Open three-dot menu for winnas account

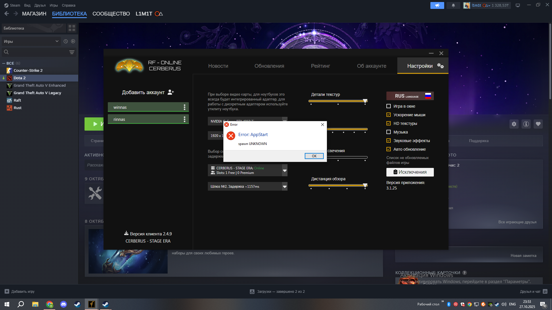(185, 107)
